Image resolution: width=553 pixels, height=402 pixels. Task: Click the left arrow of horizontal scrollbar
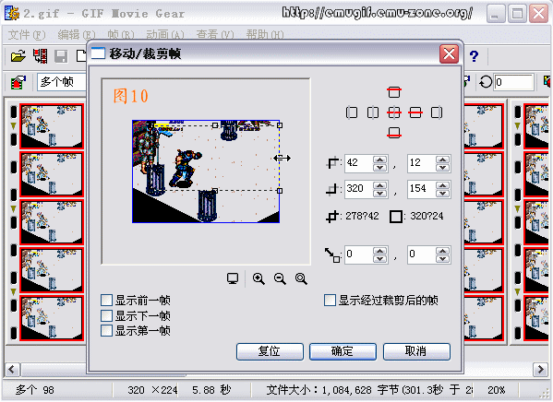12,370
